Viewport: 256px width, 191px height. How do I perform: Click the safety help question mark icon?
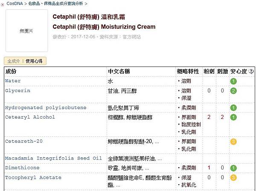[251, 71]
